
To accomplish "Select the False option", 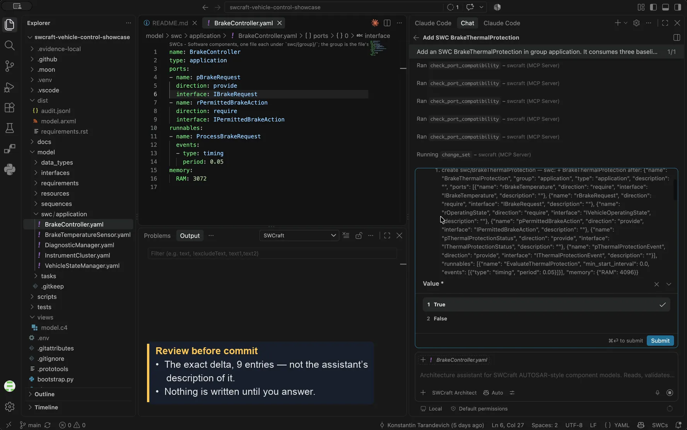I will point(546,319).
